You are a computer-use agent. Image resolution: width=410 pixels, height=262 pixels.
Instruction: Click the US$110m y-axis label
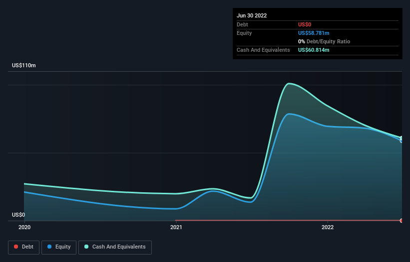tap(24, 65)
